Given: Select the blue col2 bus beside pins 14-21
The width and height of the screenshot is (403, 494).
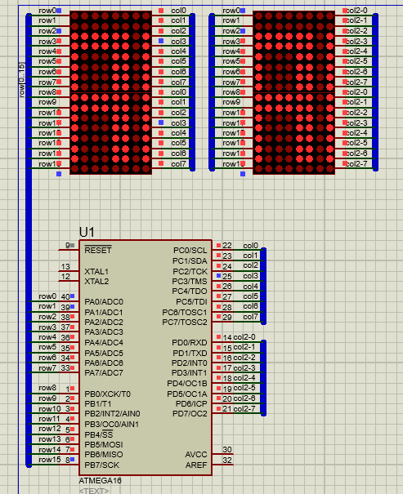Looking at the screenshot, I should [263, 378].
